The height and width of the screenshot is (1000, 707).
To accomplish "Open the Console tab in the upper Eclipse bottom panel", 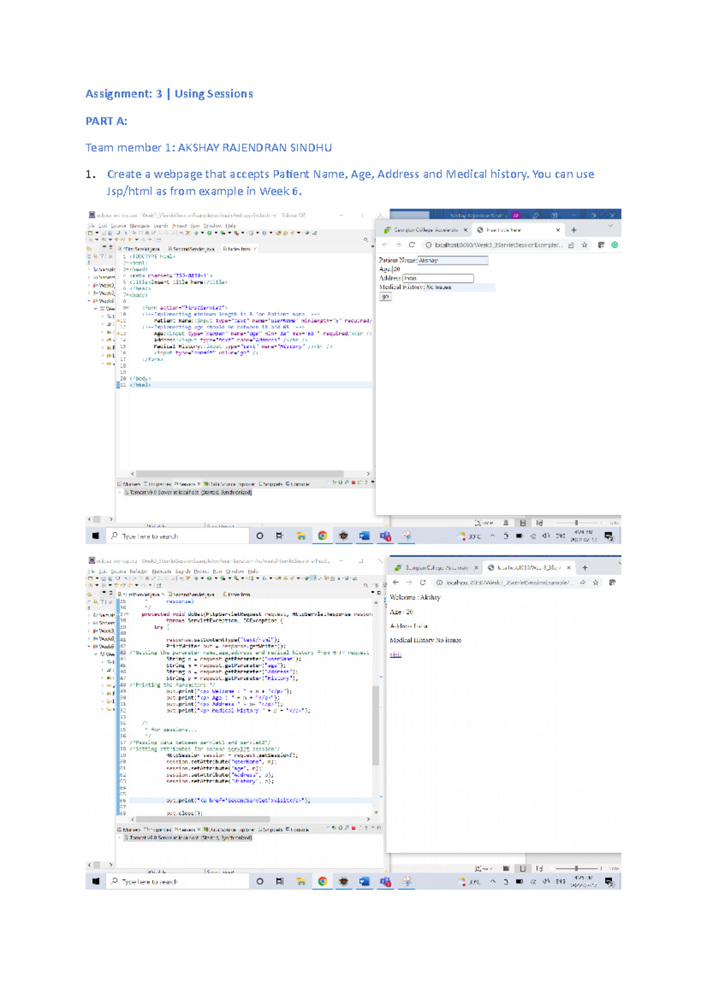I will coord(298,484).
